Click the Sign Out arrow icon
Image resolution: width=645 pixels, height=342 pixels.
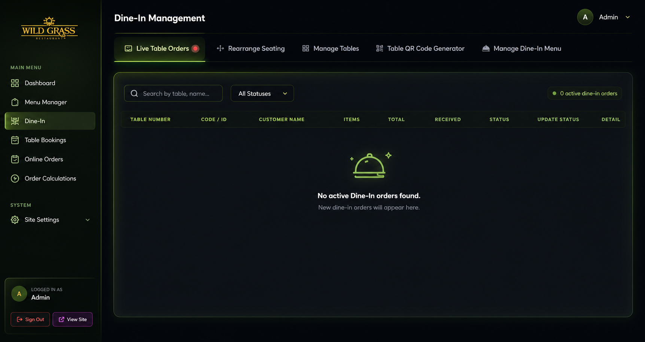click(x=19, y=320)
